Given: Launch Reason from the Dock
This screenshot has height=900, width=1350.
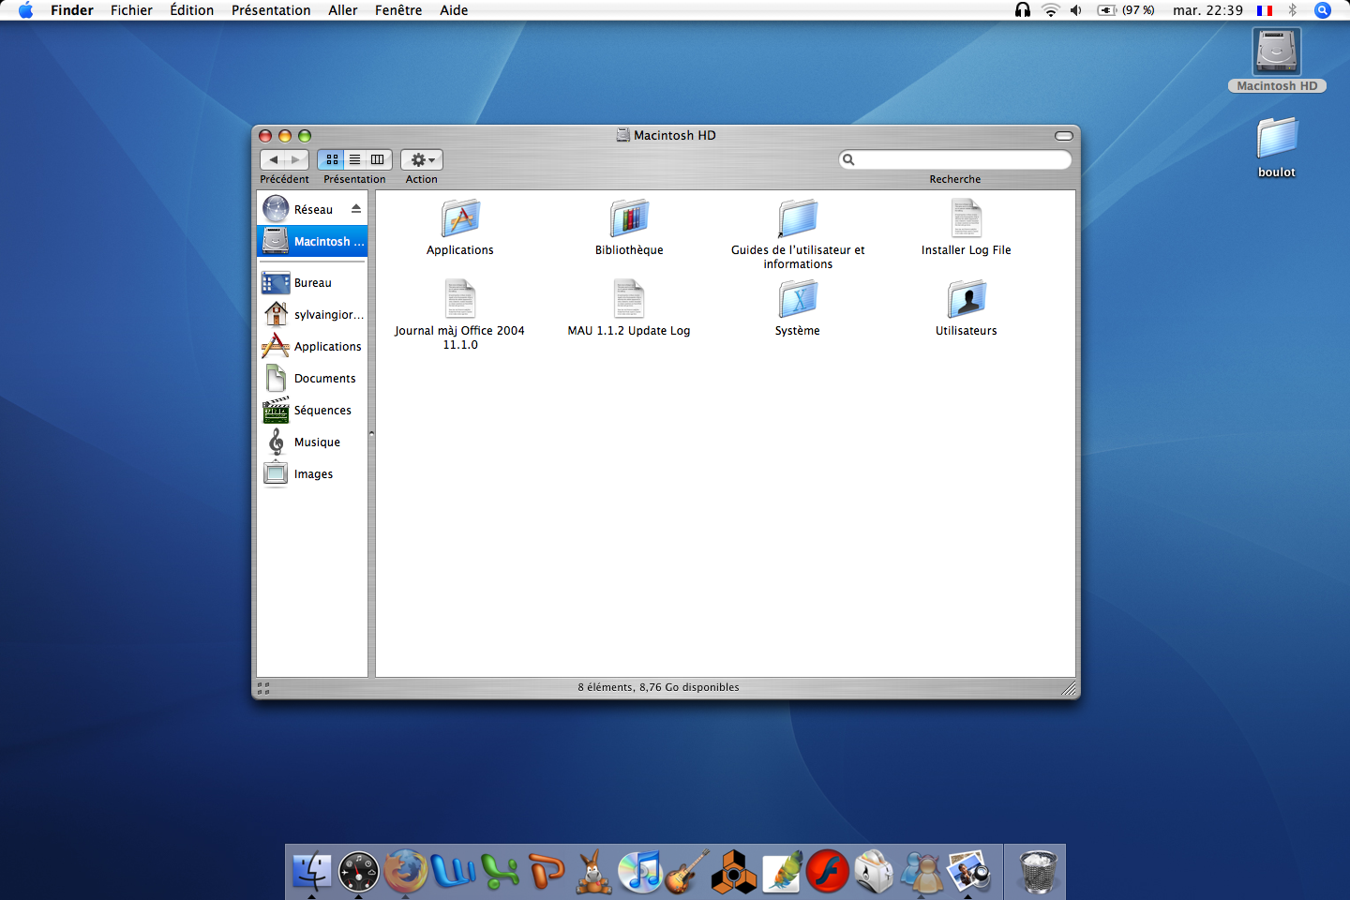Looking at the screenshot, I should tap(734, 872).
